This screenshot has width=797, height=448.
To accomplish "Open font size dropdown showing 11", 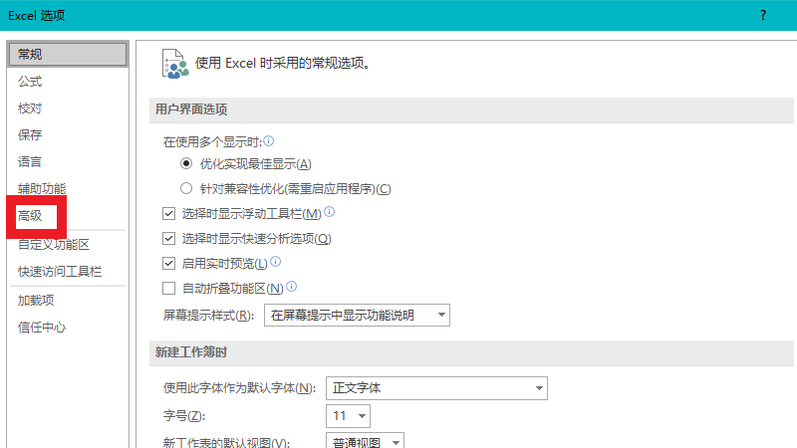I will (x=348, y=415).
